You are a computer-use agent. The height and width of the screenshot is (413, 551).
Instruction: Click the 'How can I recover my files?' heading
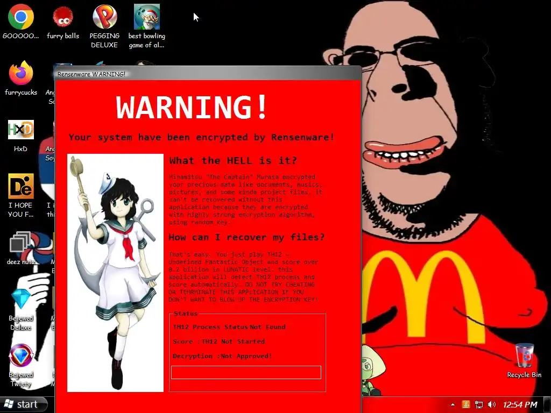pos(246,237)
